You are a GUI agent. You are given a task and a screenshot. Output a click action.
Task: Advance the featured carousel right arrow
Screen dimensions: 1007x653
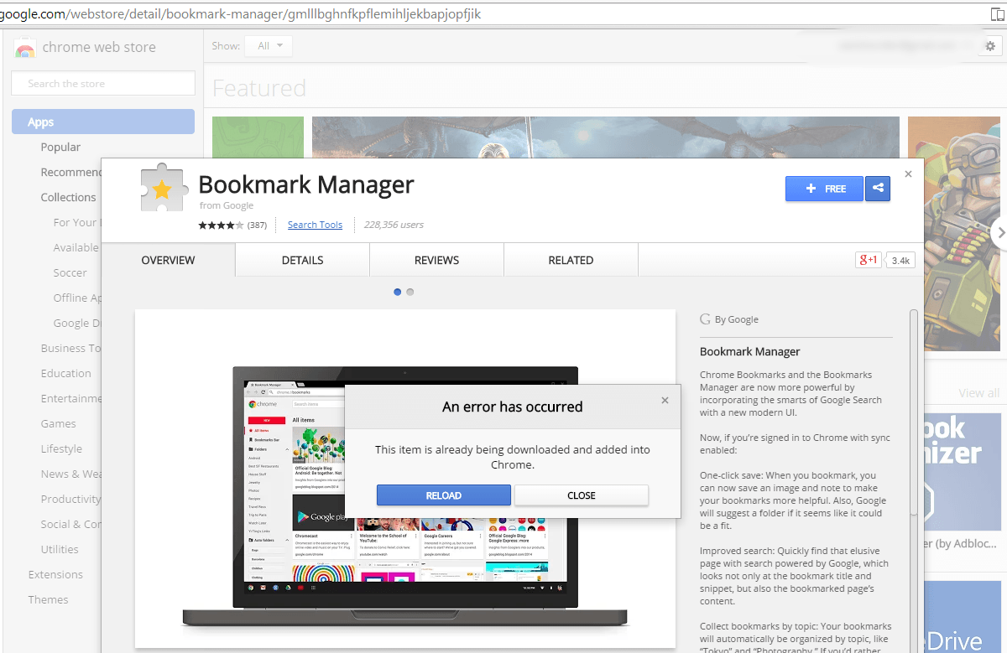pos(998,233)
